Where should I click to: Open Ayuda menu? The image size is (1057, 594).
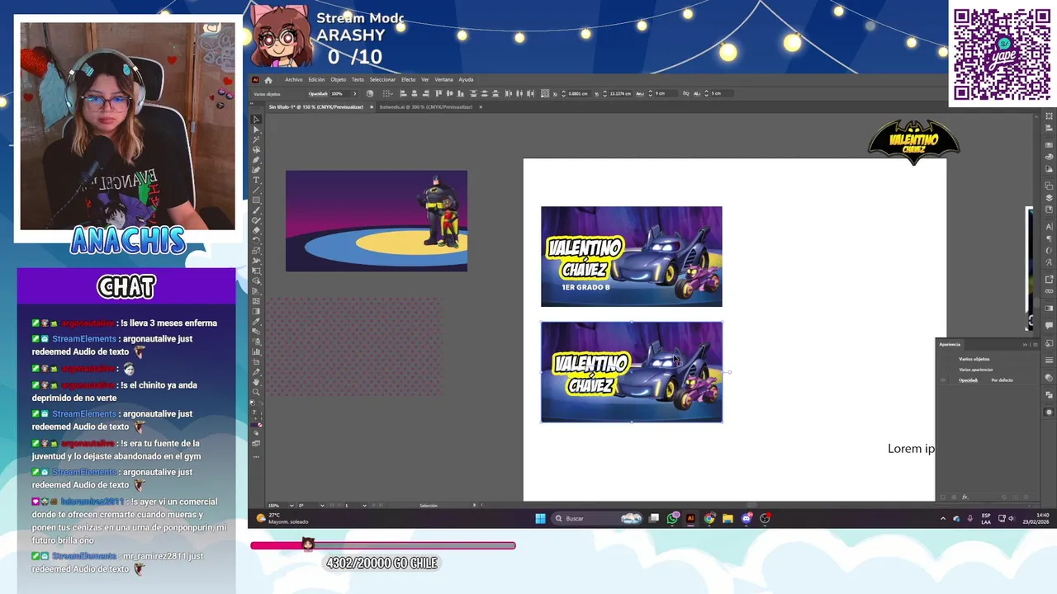pos(466,80)
